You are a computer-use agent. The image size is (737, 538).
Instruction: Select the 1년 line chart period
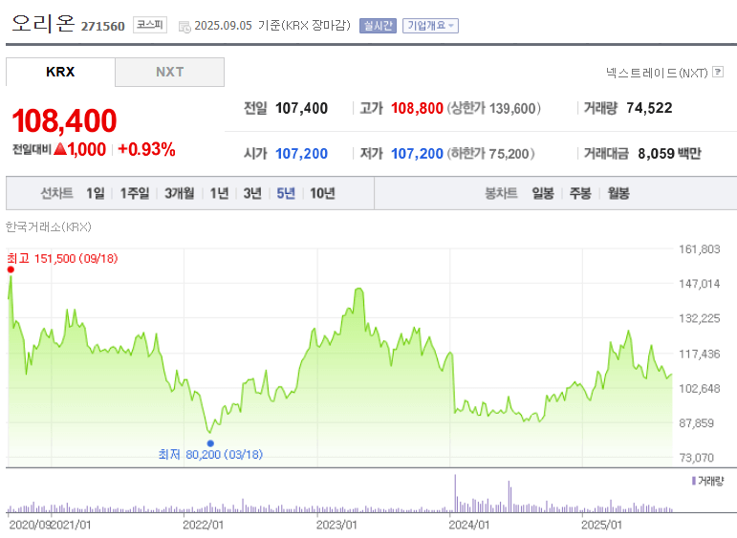[219, 193]
